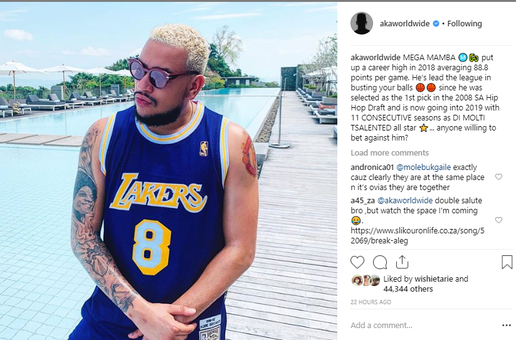Image resolution: width=516 pixels, height=340 pixels.
Task: Click the blue verified badge
Action: click(436, 24)
